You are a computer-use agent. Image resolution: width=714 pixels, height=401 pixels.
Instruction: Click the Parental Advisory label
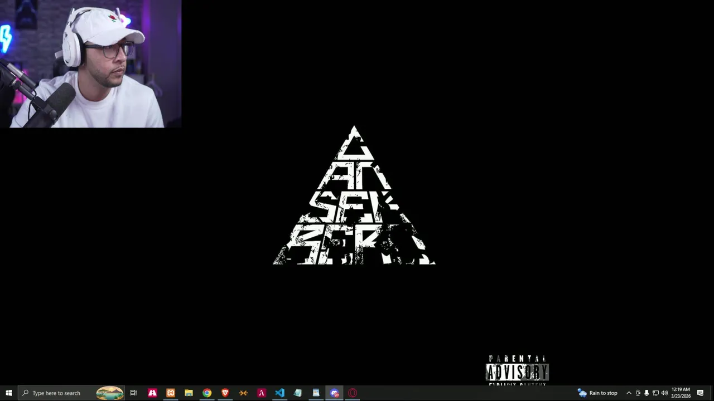pyautogui.click(x=517, y=370)
